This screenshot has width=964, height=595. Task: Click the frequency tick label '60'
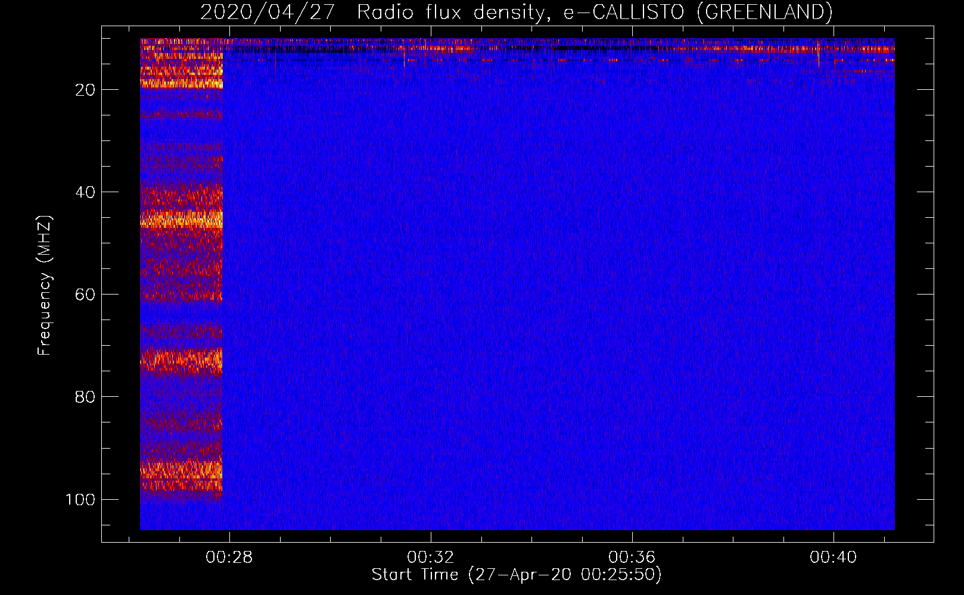(x=85, y=295)
